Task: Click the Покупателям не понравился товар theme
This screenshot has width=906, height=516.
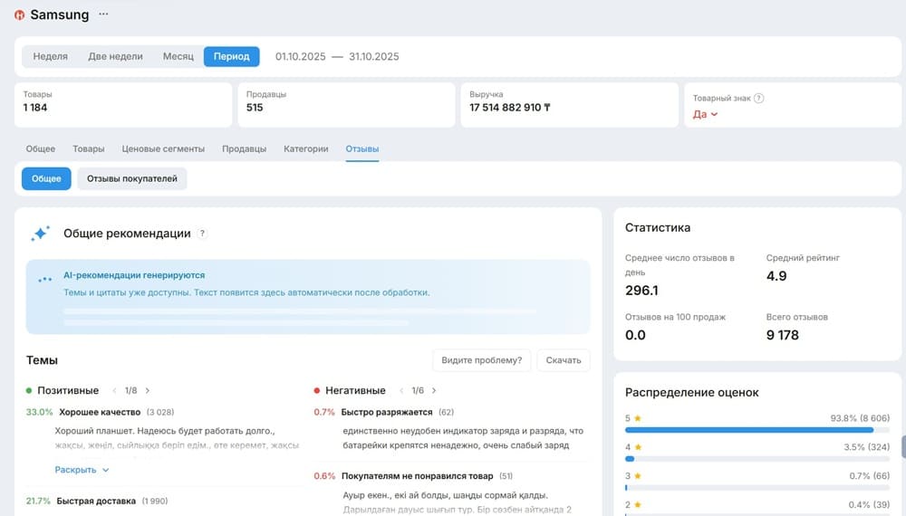Action: (x=417, y=476)
